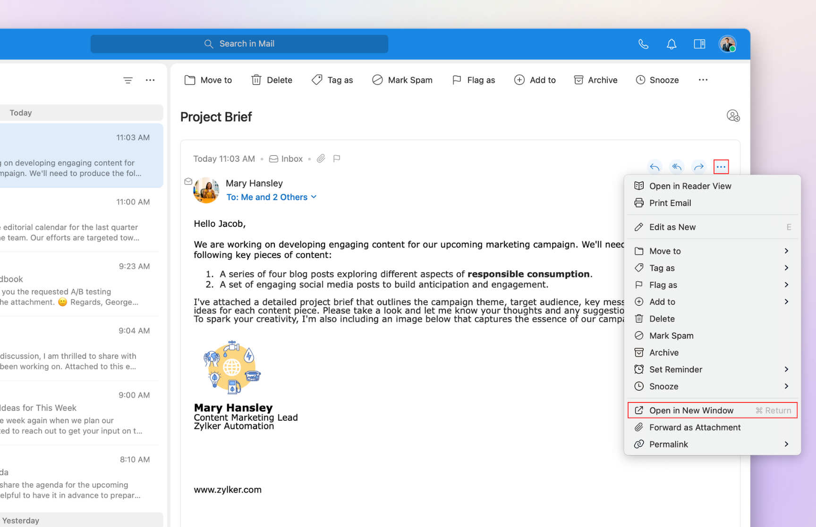Screen dimensions: 816x527
Task: Expand Permalink submenu
Action: pos(712,444)
